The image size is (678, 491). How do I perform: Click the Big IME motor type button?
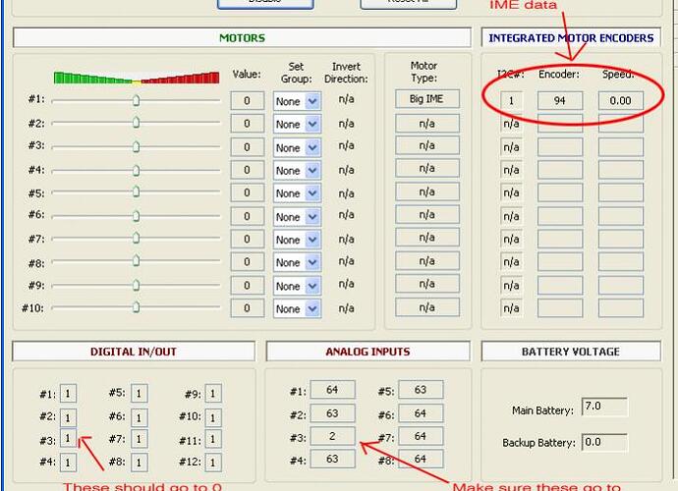[426, 99]
